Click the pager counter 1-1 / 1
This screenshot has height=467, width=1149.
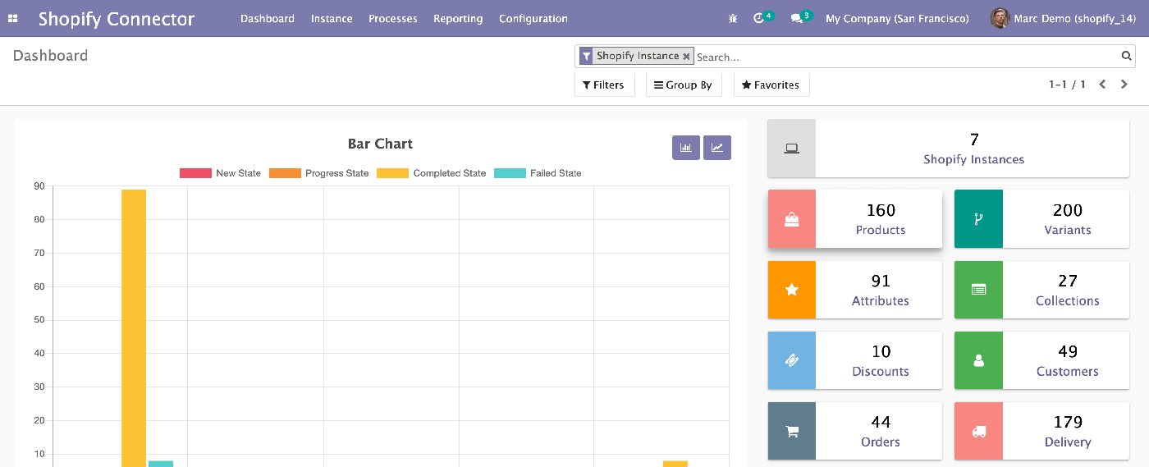1067,85
